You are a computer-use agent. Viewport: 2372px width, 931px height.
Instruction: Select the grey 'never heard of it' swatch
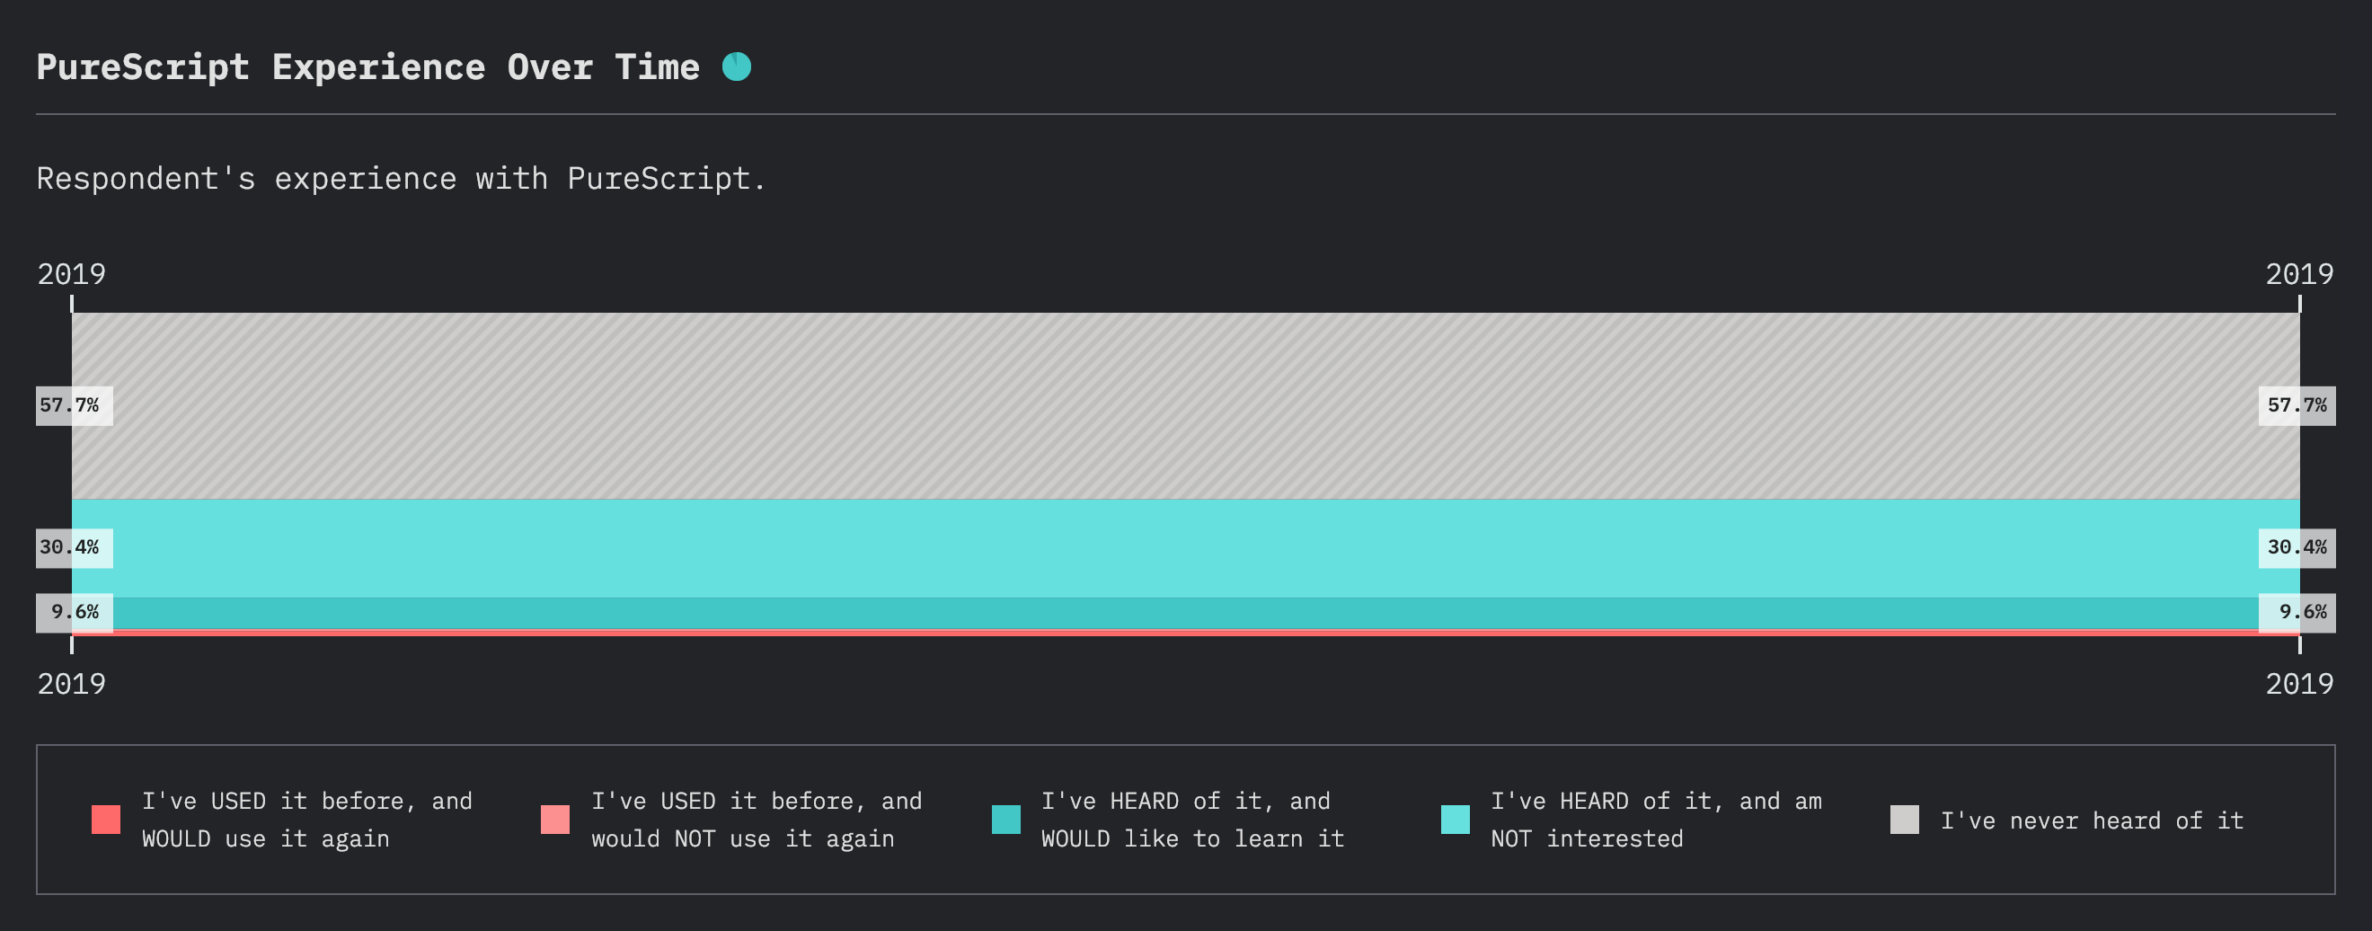pos(1905,820)
